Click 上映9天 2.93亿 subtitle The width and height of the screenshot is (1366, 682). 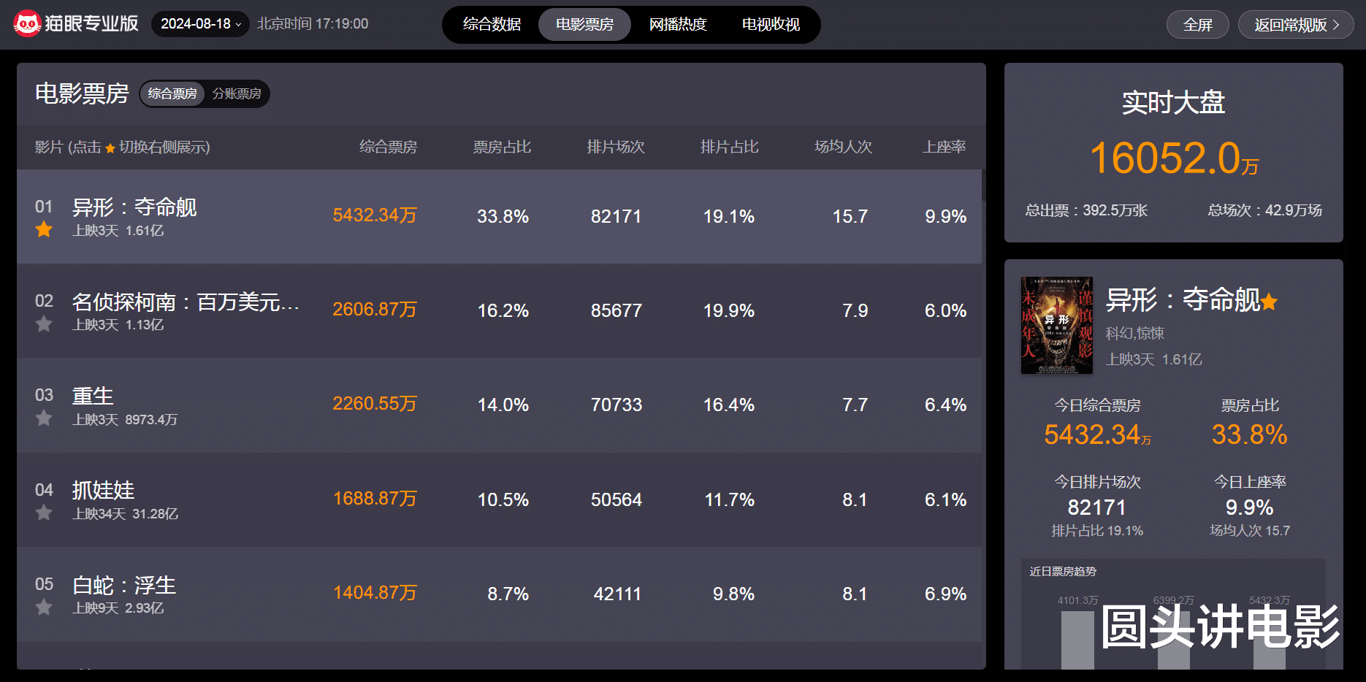(118, 608)
